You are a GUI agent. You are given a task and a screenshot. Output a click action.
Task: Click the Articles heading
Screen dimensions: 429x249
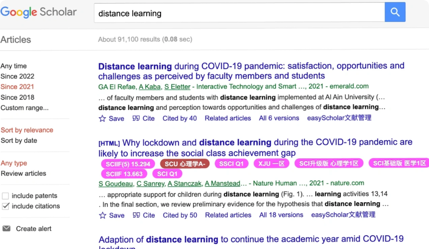[x=16, y=40]
